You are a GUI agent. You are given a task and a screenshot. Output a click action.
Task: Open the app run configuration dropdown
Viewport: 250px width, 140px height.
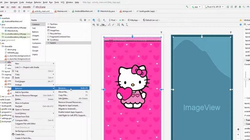click(x=196, y=7)
